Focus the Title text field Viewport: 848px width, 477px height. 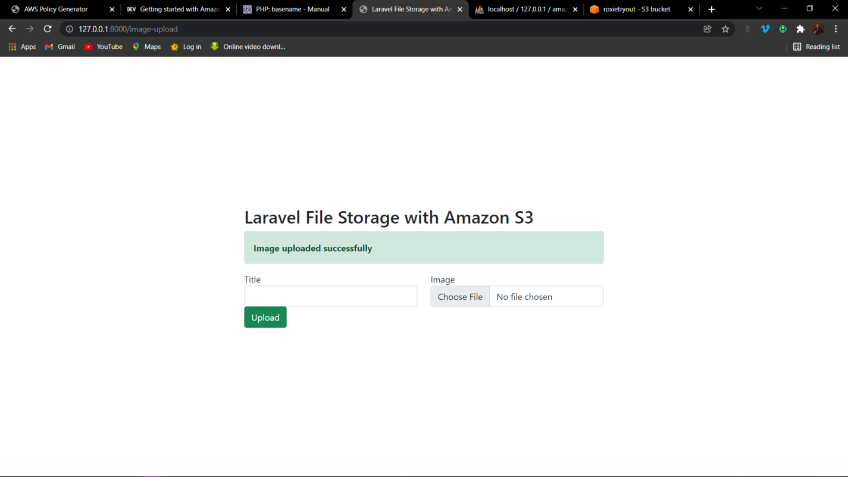click(x=330, y=296)
